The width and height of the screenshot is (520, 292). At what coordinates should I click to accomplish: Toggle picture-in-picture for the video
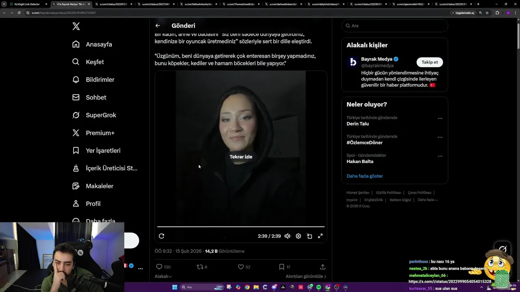(x=309, y=236)
